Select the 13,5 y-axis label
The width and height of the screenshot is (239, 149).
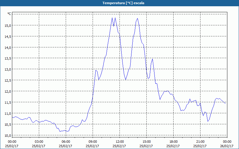tap(7, 58)
